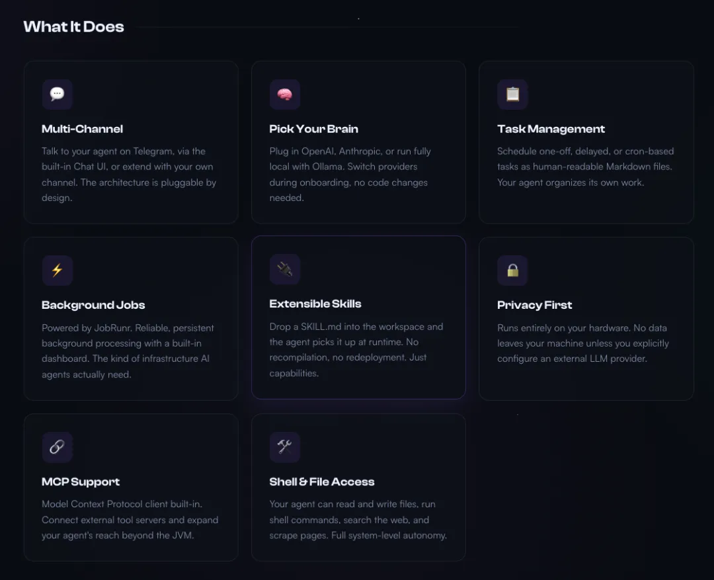The height and width of the screenshot is (580, 714).
Task: Click the SKILL.md description paragraph
Action: (x=356, y=349)
